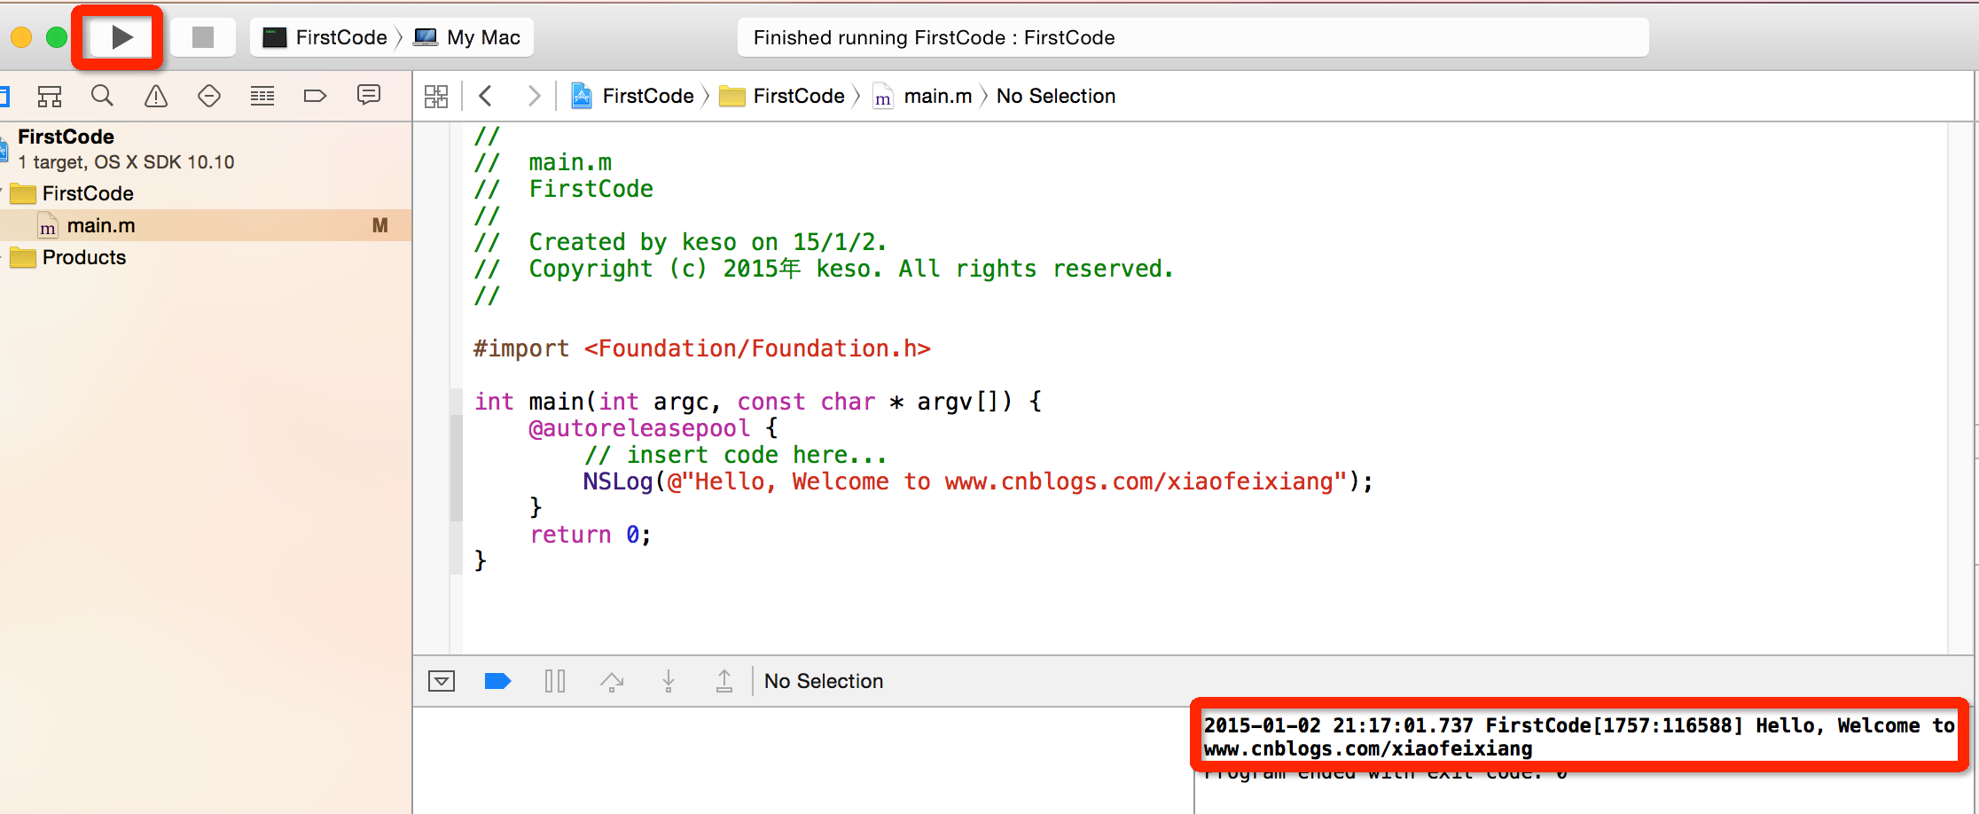Toggle breakpoints with the blue arrow icon
This screenshot has height=814, width=1979.
point(497,681)
